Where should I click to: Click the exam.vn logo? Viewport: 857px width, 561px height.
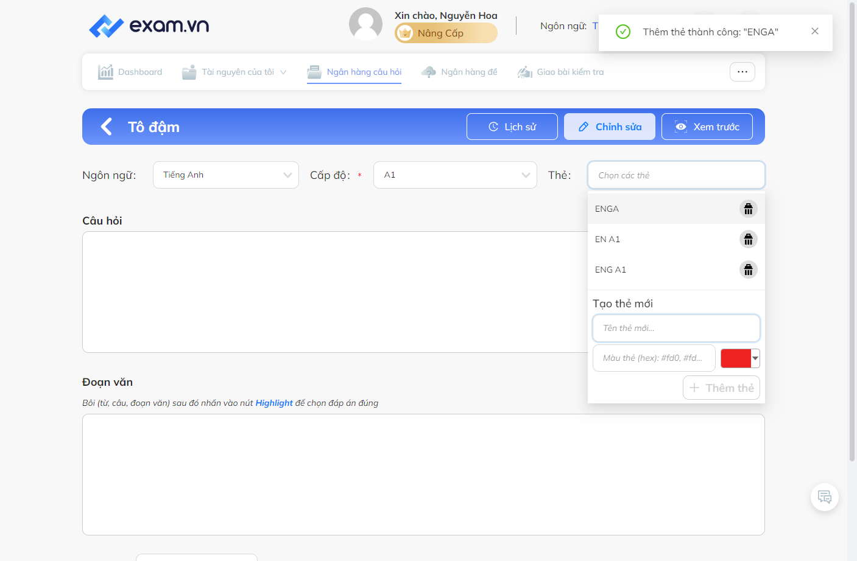pyautogui.click(x=149, y=26)
